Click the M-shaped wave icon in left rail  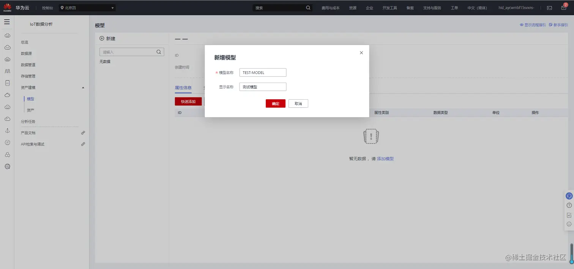point(7,71)
